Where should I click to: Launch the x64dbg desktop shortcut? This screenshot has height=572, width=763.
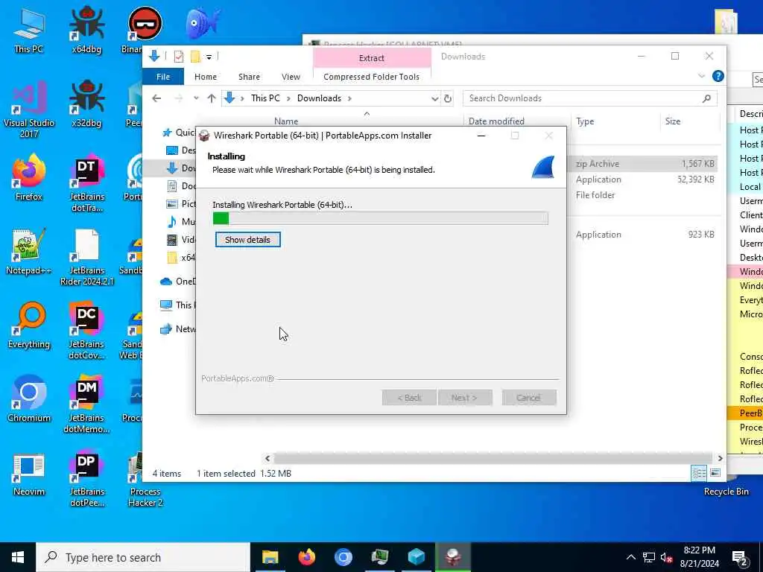coord(86,30)
